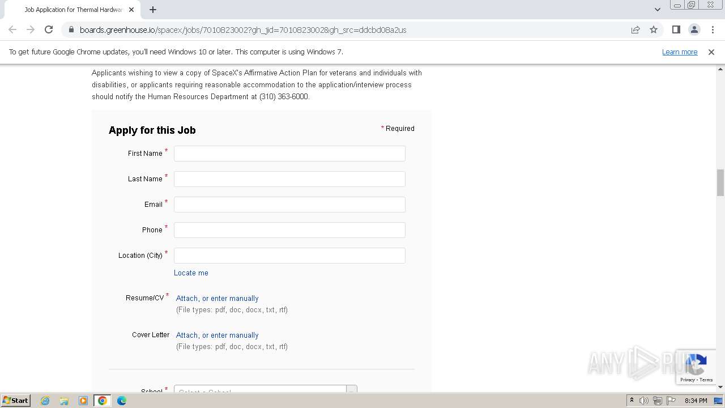The height and width of the screenshot is (408, 725).
Task: Launch Internet Explorer from taskbar
Action: tap(45, 401)
